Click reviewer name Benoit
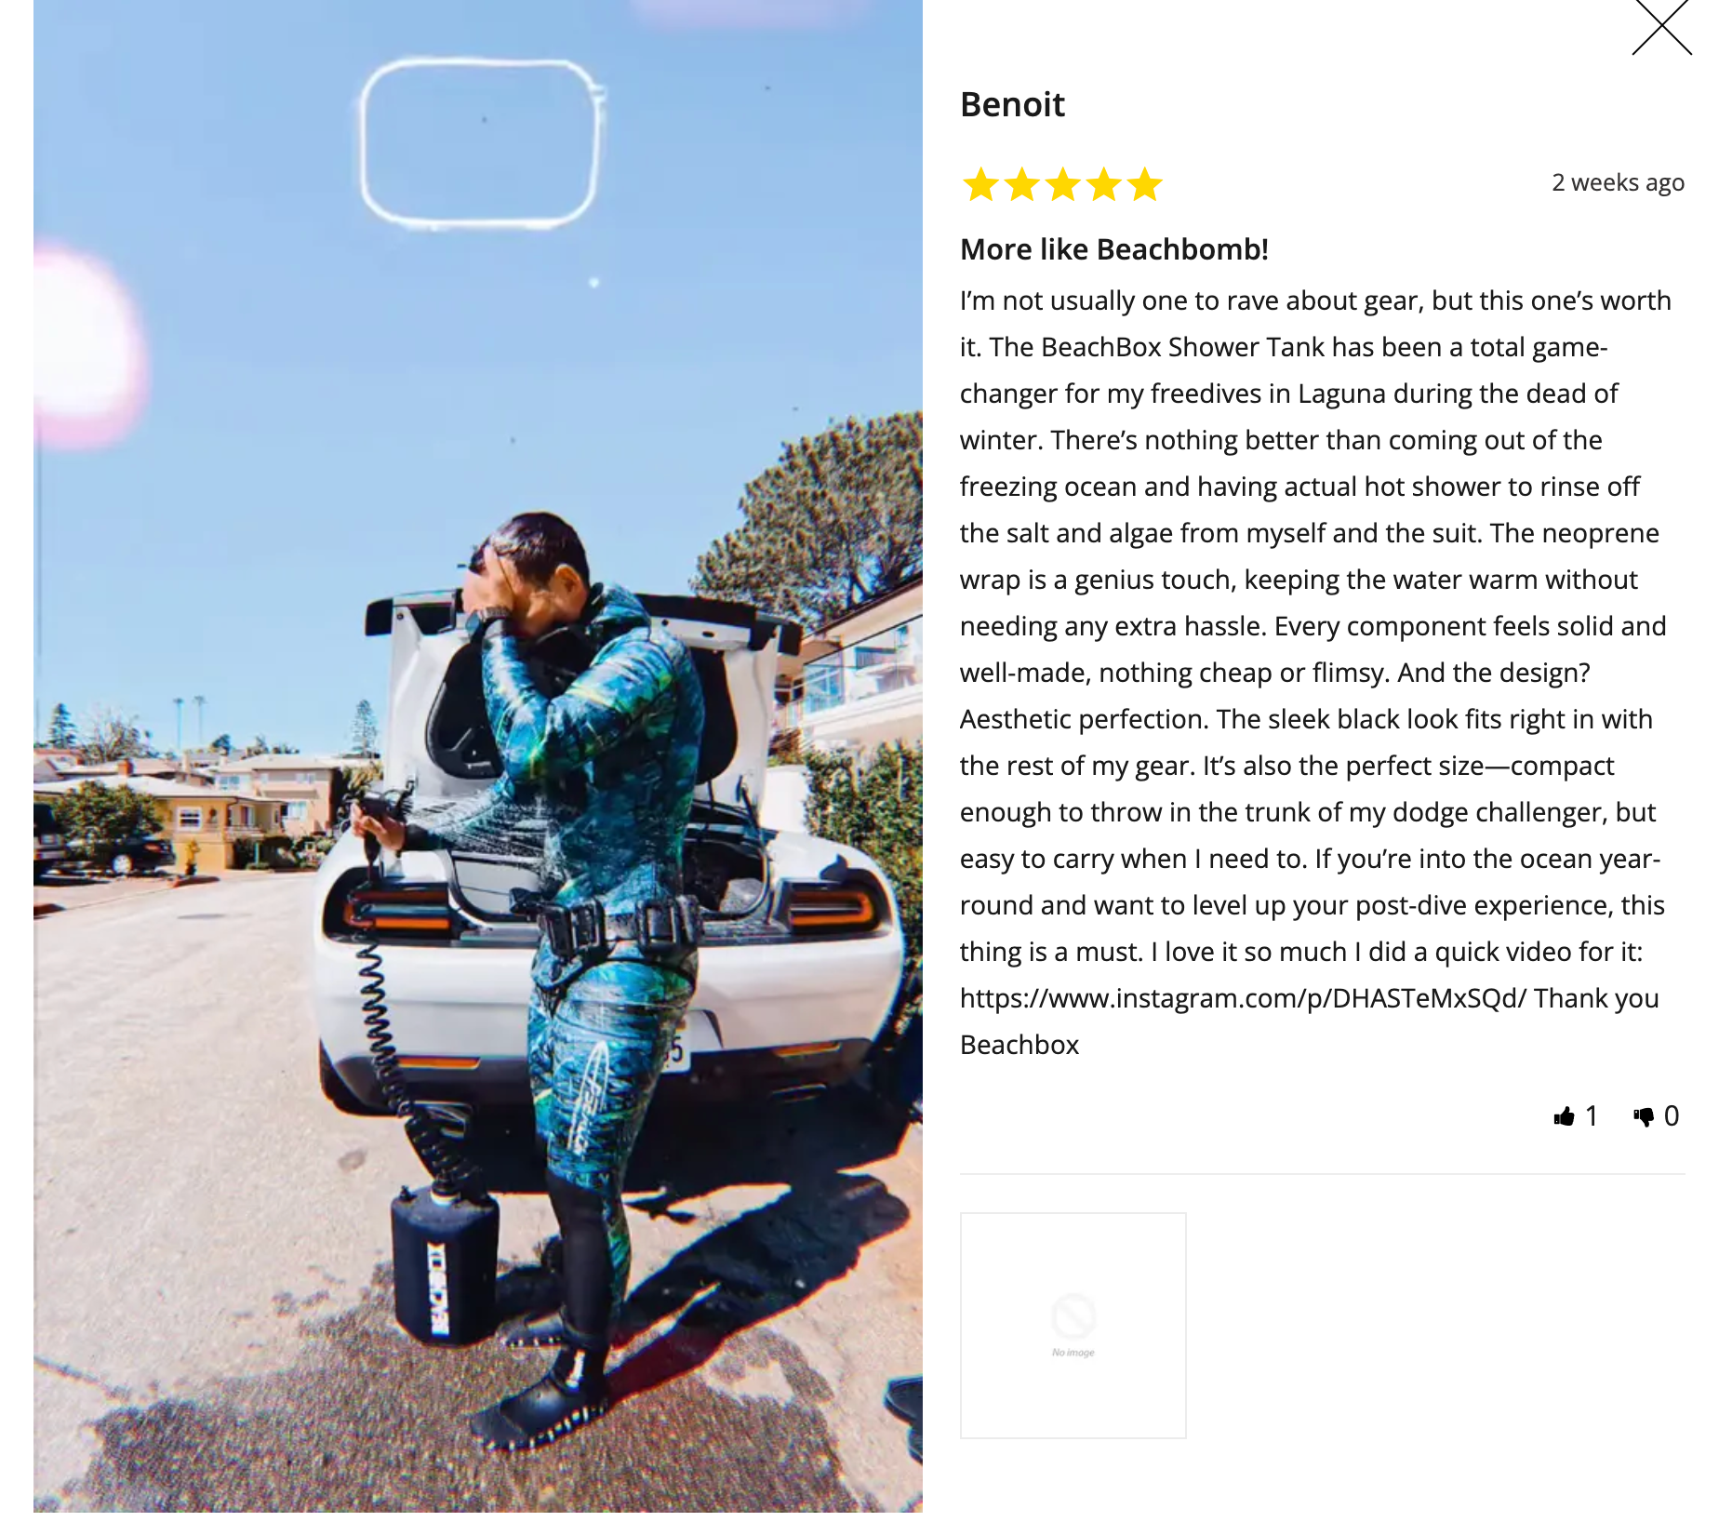 click(1012, 104)
